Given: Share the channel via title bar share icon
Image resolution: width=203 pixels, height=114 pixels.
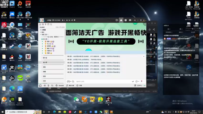Looking at the screenshot, I should click(72, 20).
